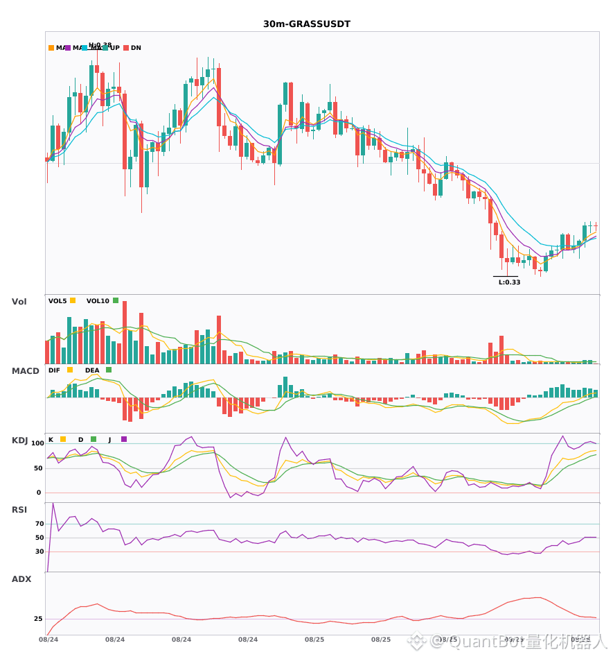This screenshot has height=659, width=613.
Task: Click the UP legend label
Action: click(115, 48)
